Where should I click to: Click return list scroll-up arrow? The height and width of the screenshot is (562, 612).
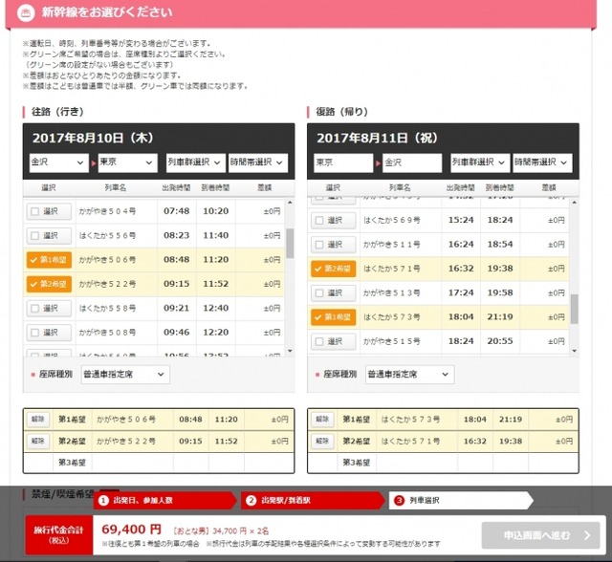click(574, 203)
